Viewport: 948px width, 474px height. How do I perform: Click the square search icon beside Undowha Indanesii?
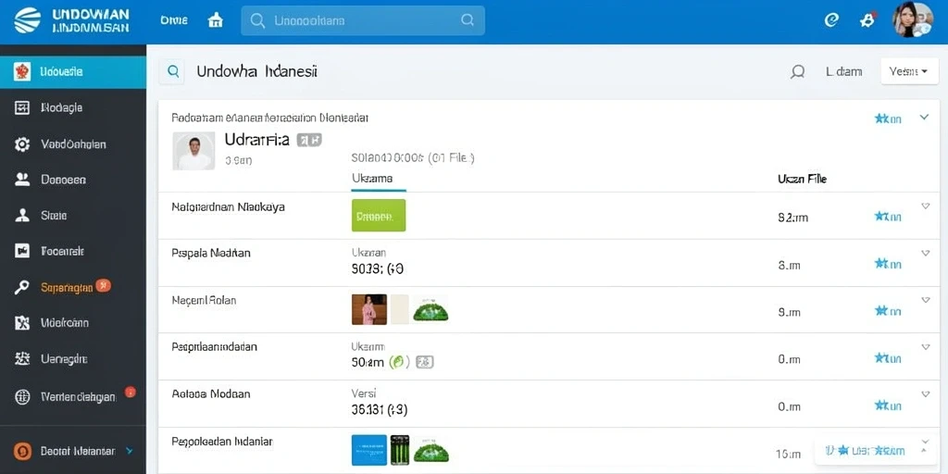tap(173, 72)
